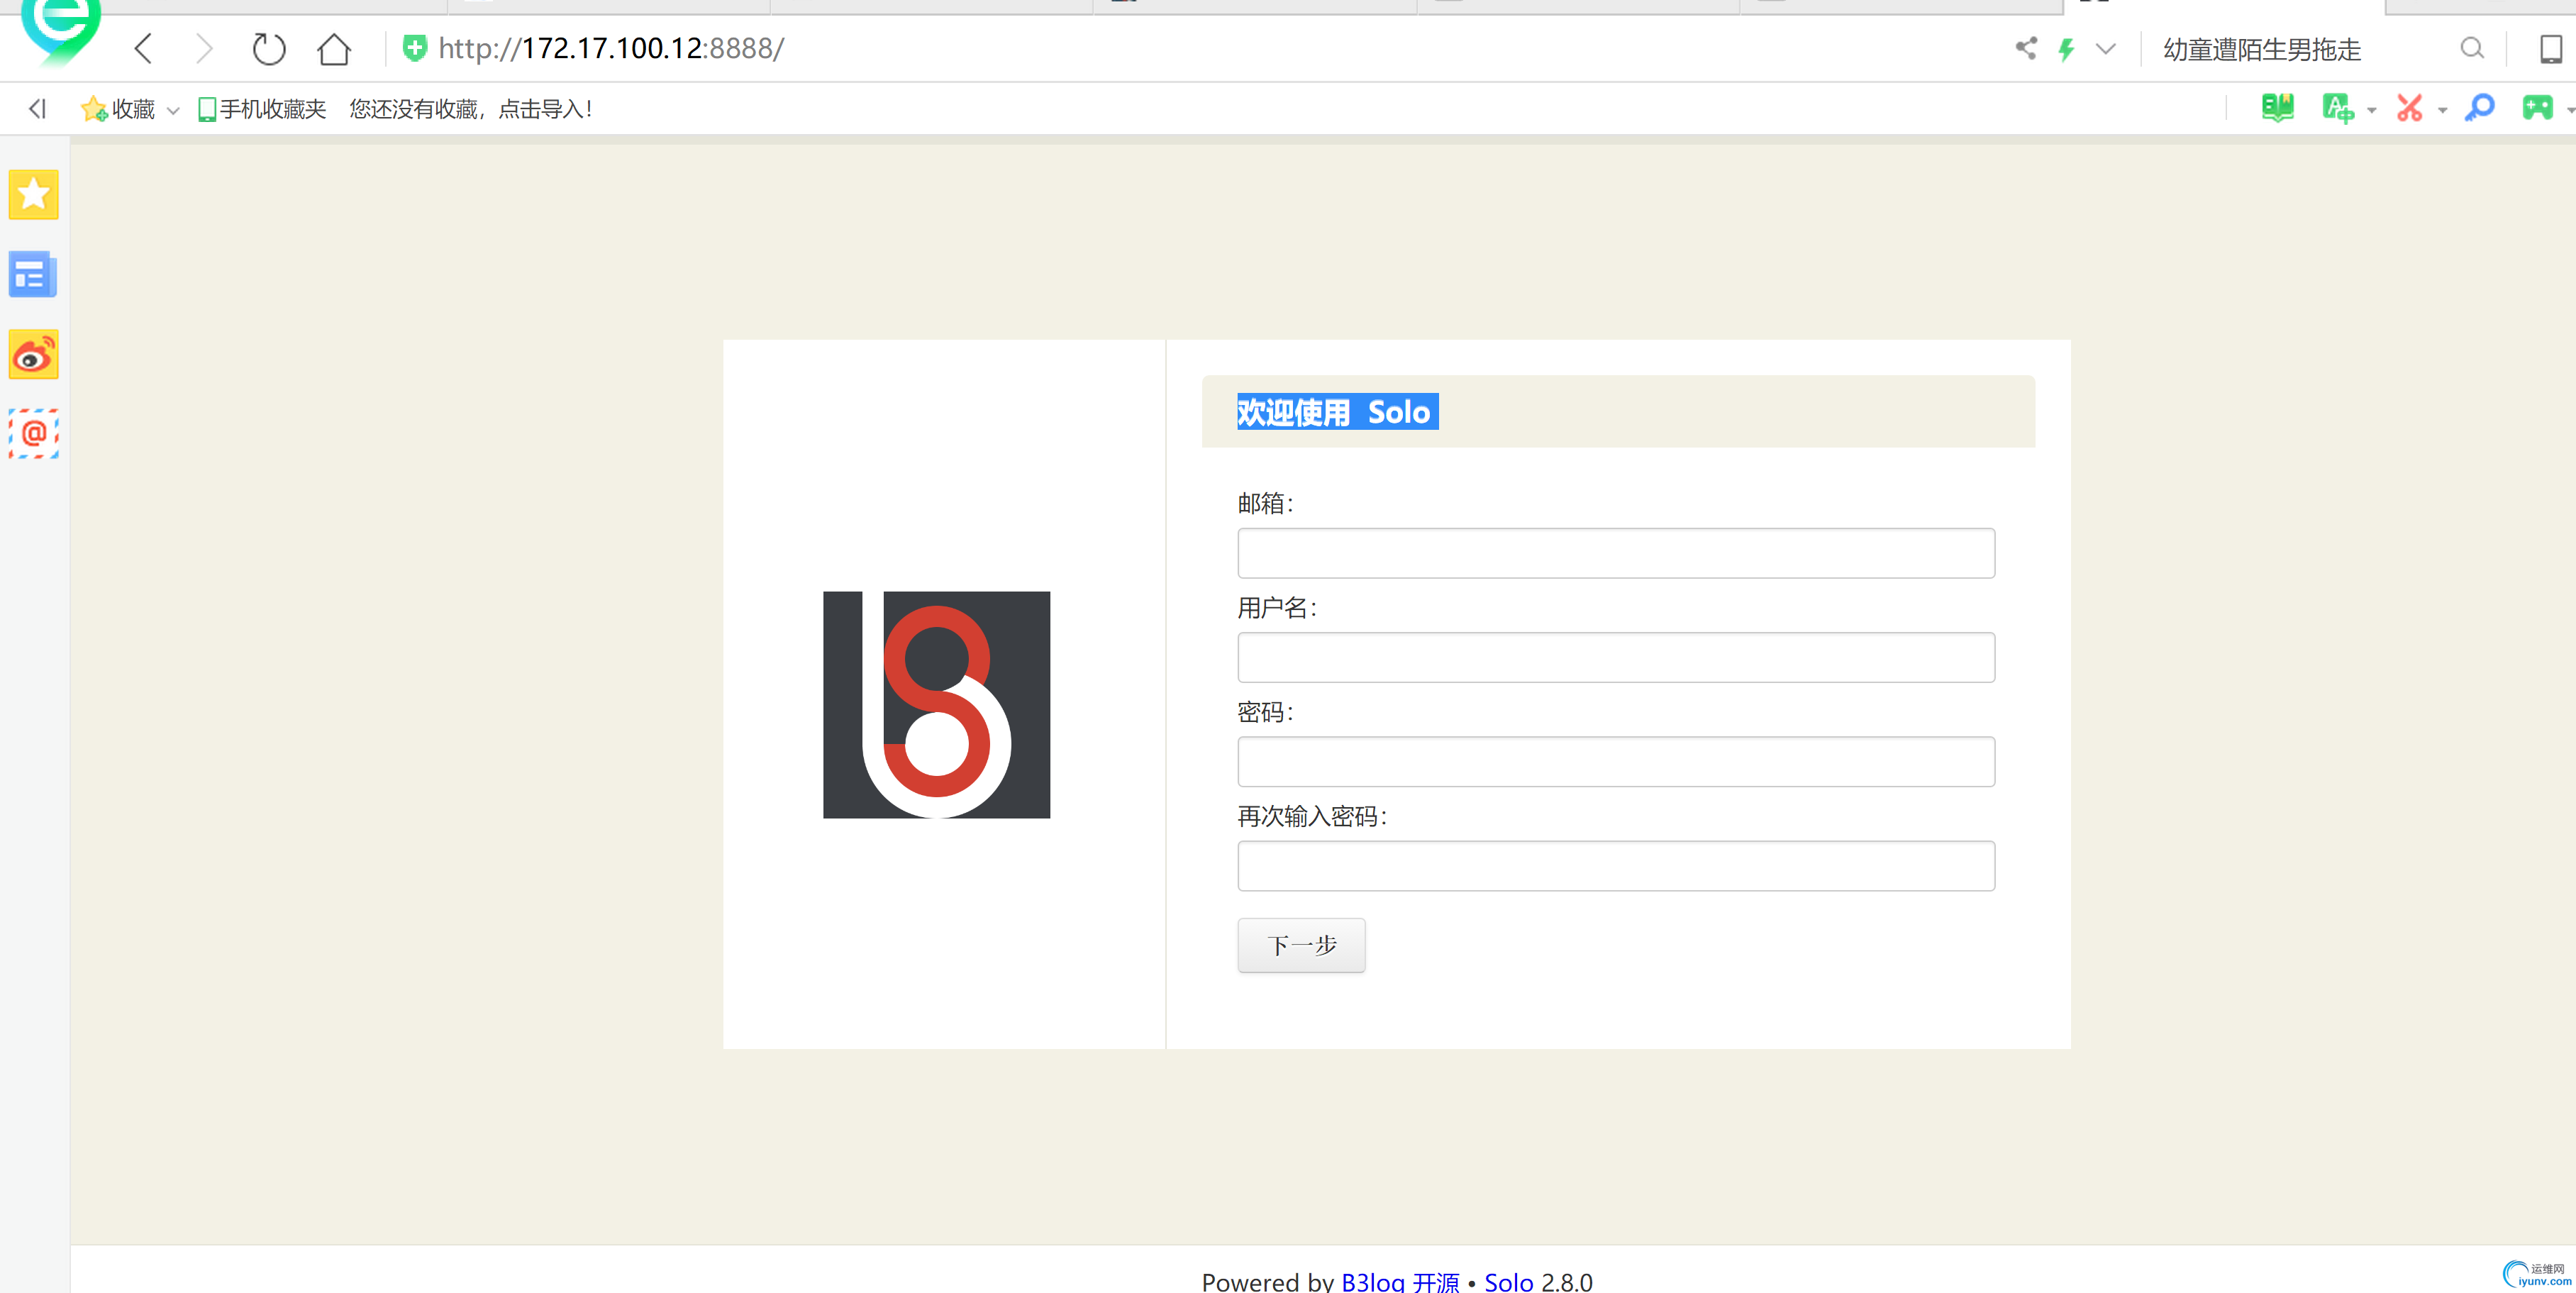Open the blue key password manager
Viewport: 2576px width, 1293px height.
click(x=2479, y=108)
